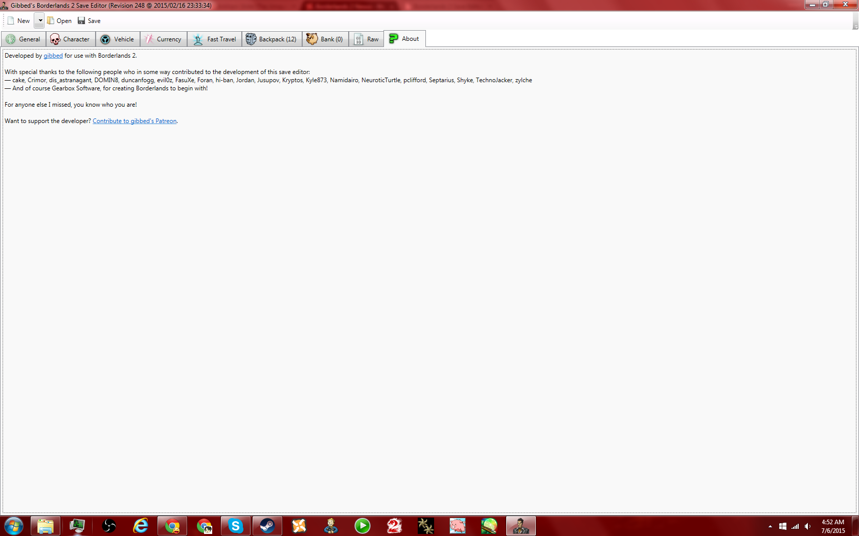Click the orange X taskbar icon
The width and height of the screenshot is (859, 536).
(x=299, y=526)
